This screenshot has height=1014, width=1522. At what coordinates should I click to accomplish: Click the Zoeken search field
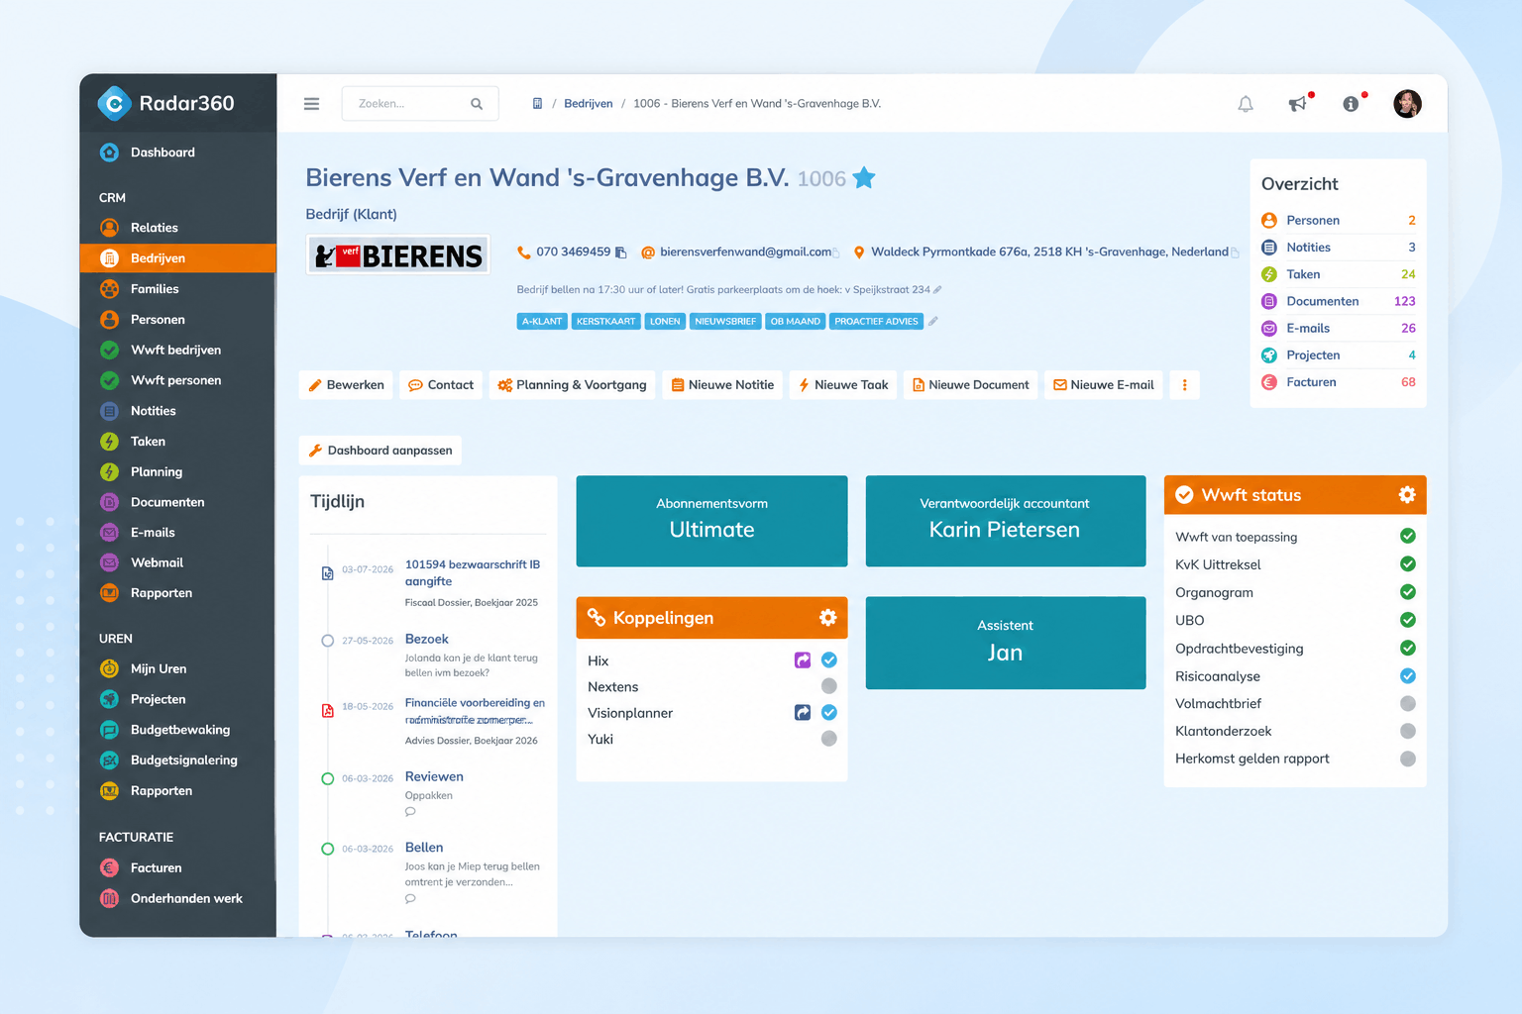coord(420,104)
